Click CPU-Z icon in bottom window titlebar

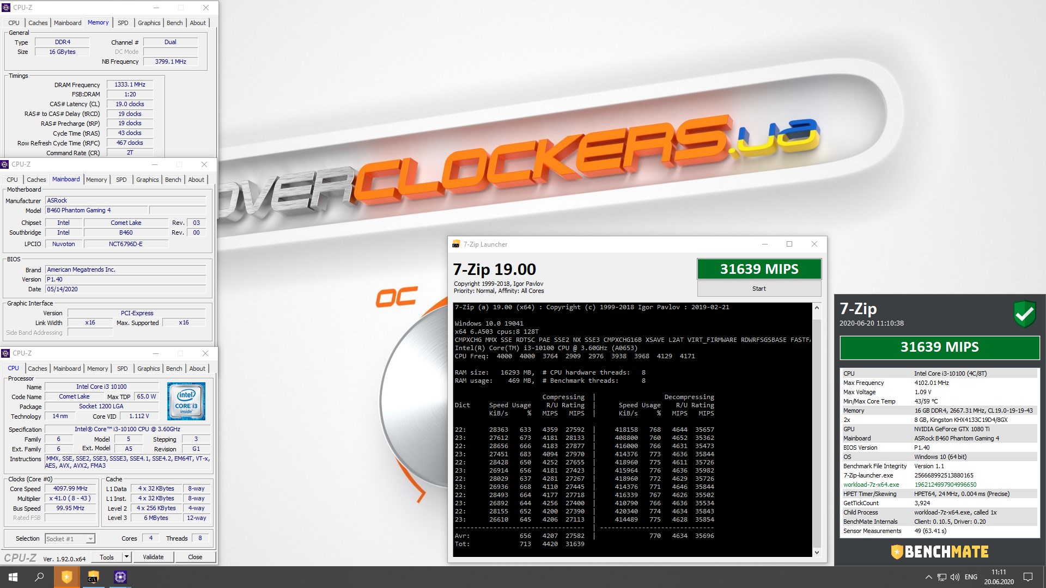point(6,353)
